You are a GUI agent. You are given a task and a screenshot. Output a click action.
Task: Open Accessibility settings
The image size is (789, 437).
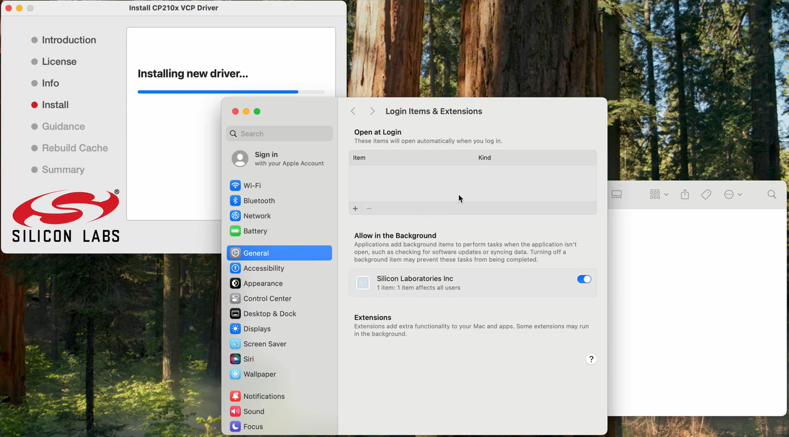[x=279, y=268]
